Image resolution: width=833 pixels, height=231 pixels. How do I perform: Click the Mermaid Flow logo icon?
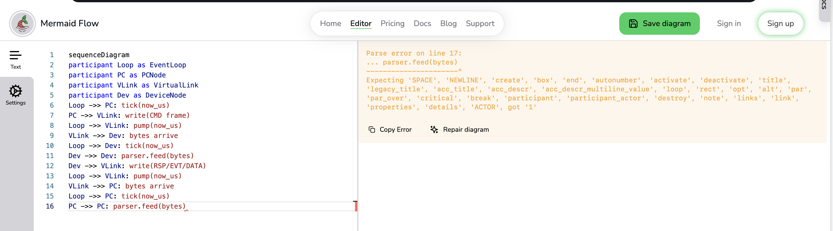point(22,24)
